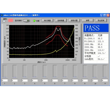Open 参数设置 parameter settings
110x99 pixels.
coord(74,21)
